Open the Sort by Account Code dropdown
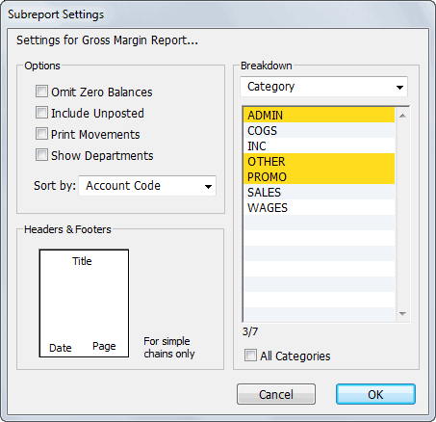The image size is (436, 422). pos(147,186)
